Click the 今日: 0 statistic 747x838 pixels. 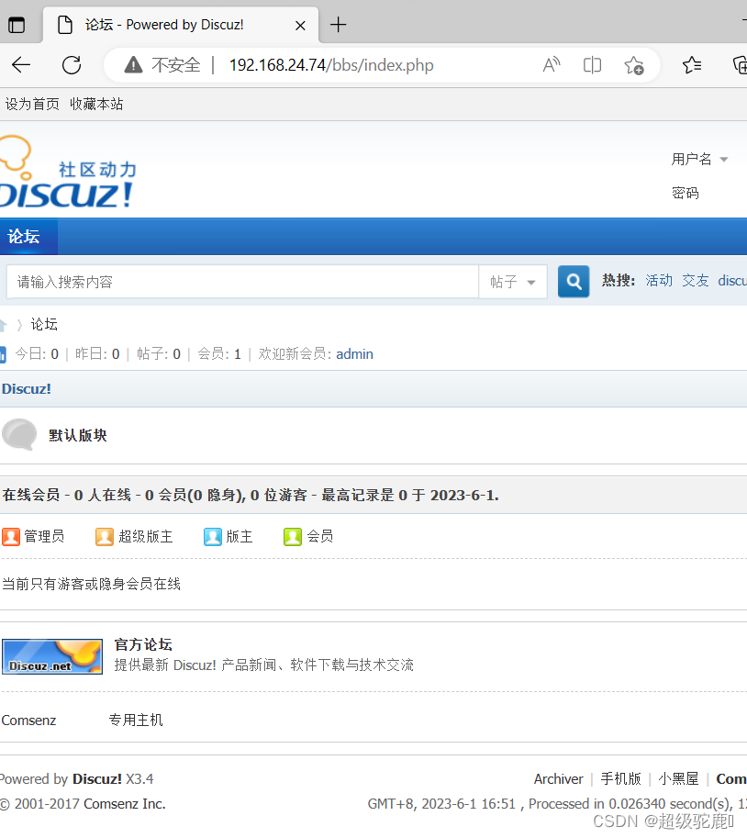[37, 353]
